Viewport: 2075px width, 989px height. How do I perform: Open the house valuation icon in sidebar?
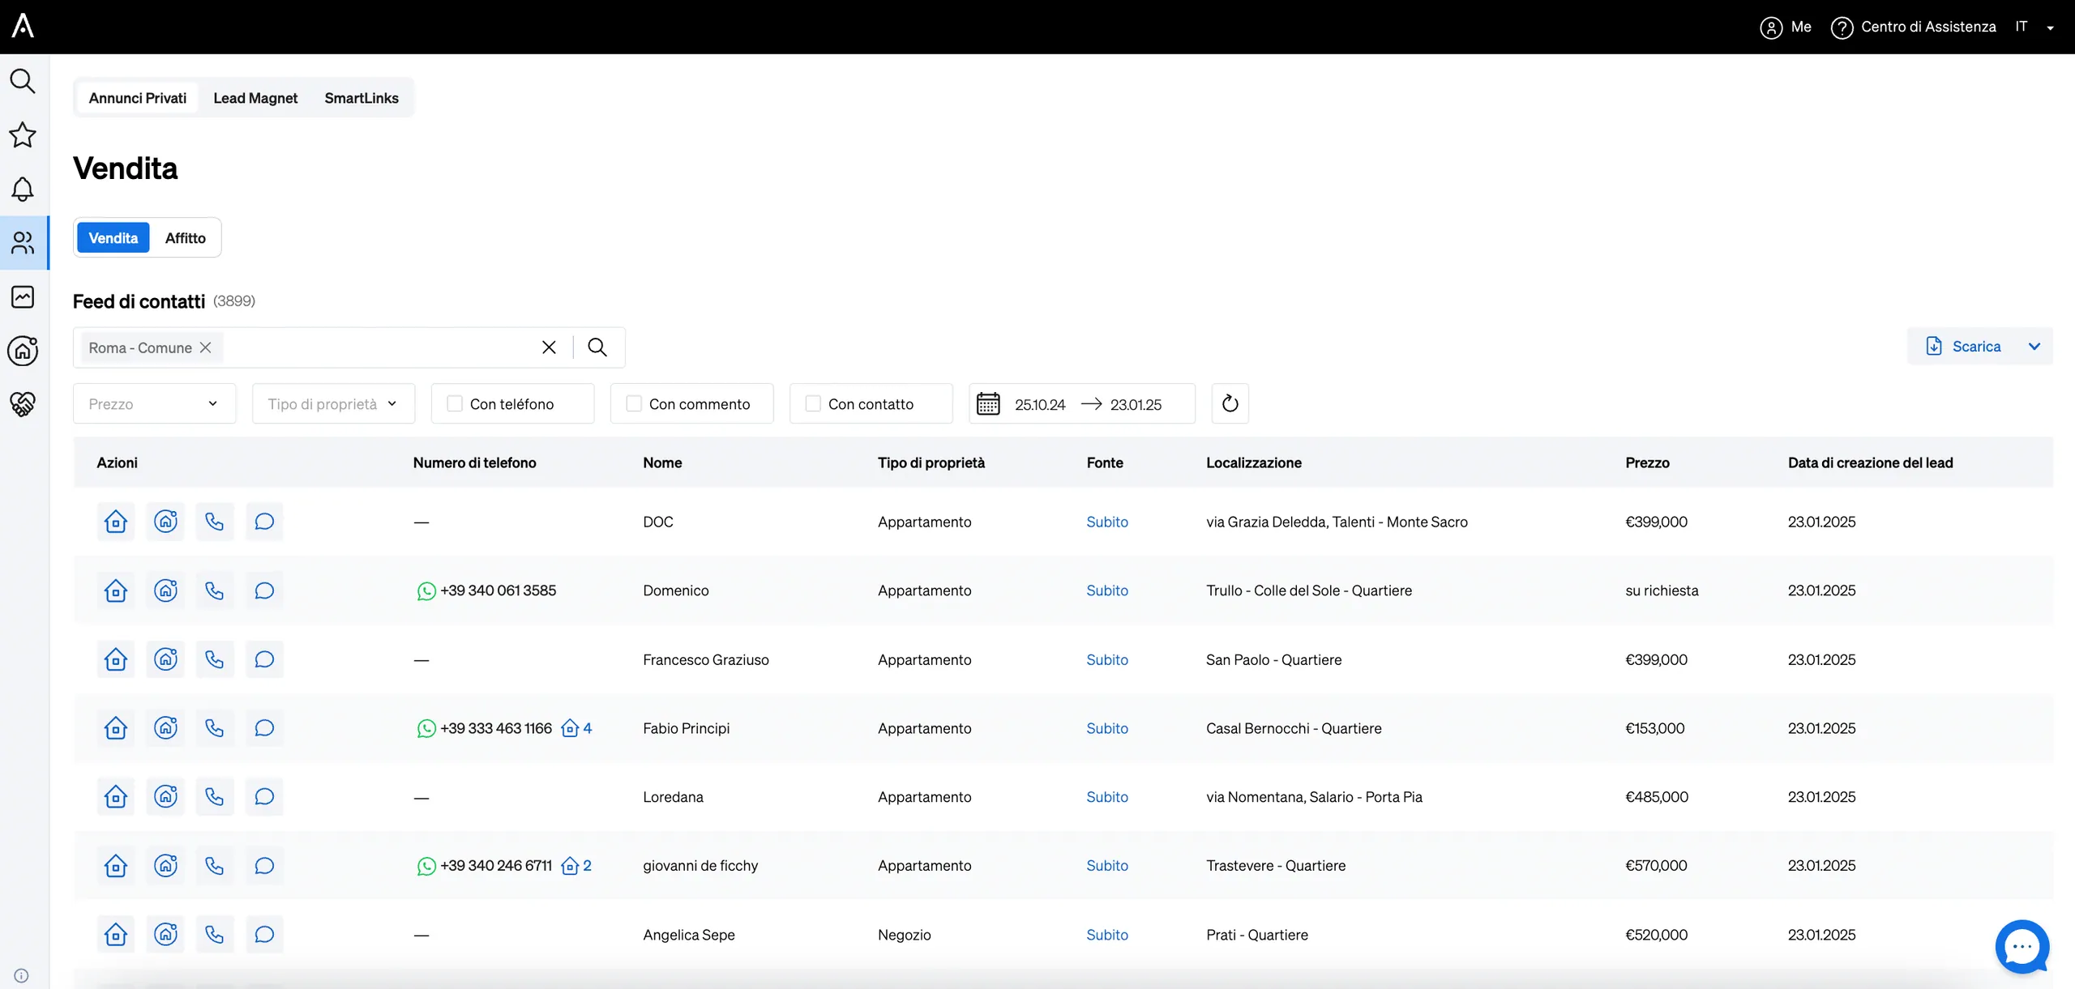coord(23,350)
